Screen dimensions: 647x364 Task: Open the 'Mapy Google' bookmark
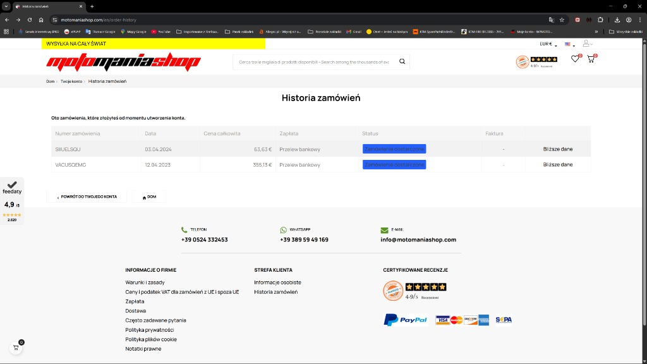(133, 32)
